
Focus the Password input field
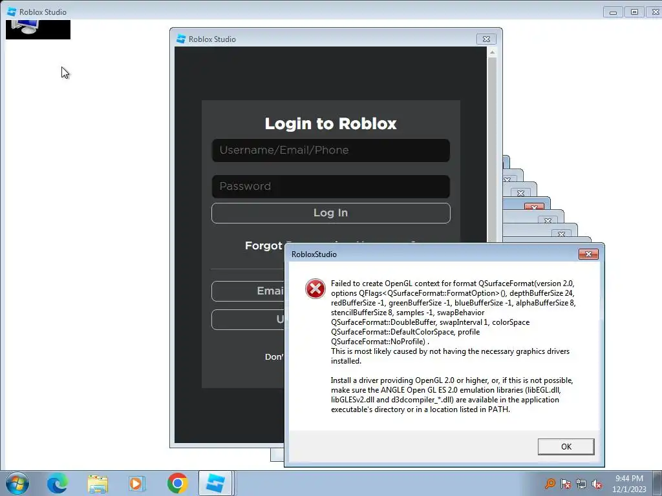(330, 187)
